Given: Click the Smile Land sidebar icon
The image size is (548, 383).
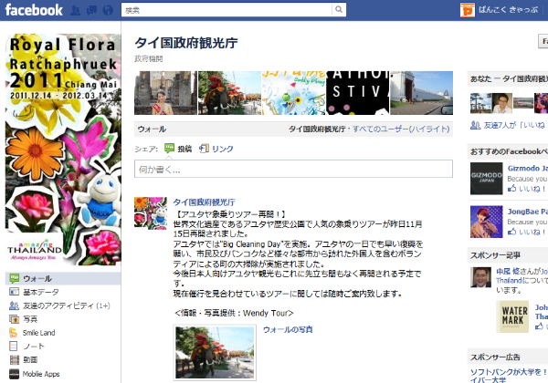Looking at the screenshot, I should 14,333.
